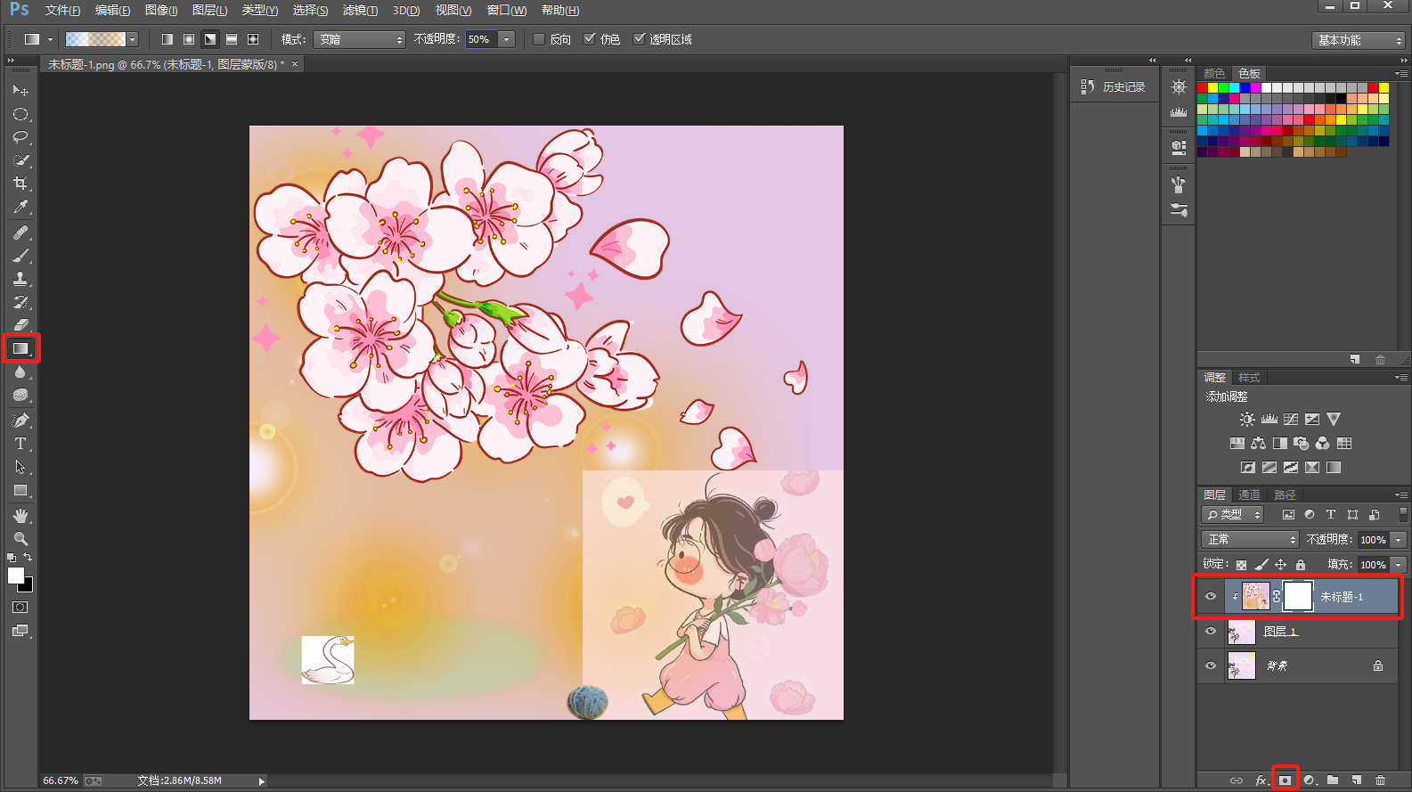The image size is (1412, 792).
Task: Select the Rectangle shape tool
Action: pos(20,490)
